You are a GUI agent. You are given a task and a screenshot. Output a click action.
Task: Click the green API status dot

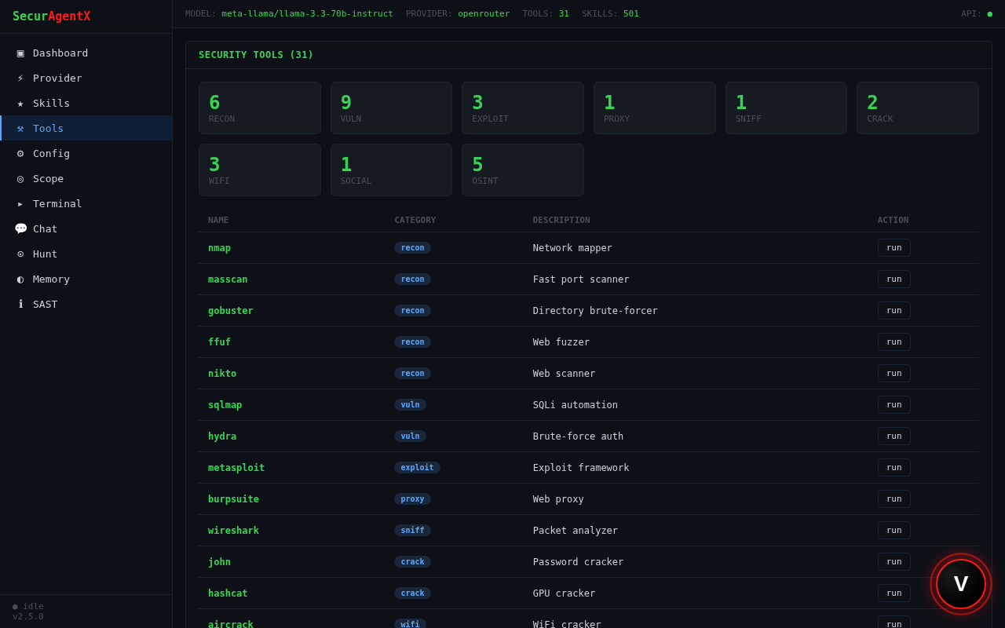click(x=990, y=14)
